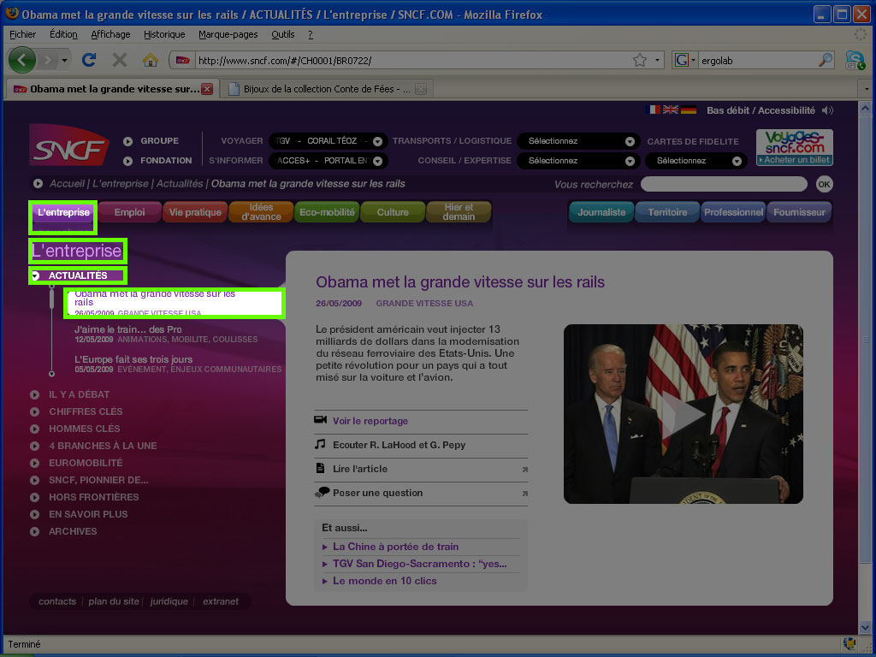Open the La Chine à portée de train link
The width and height of the screenshot is (876, 657).
(395, 547)
